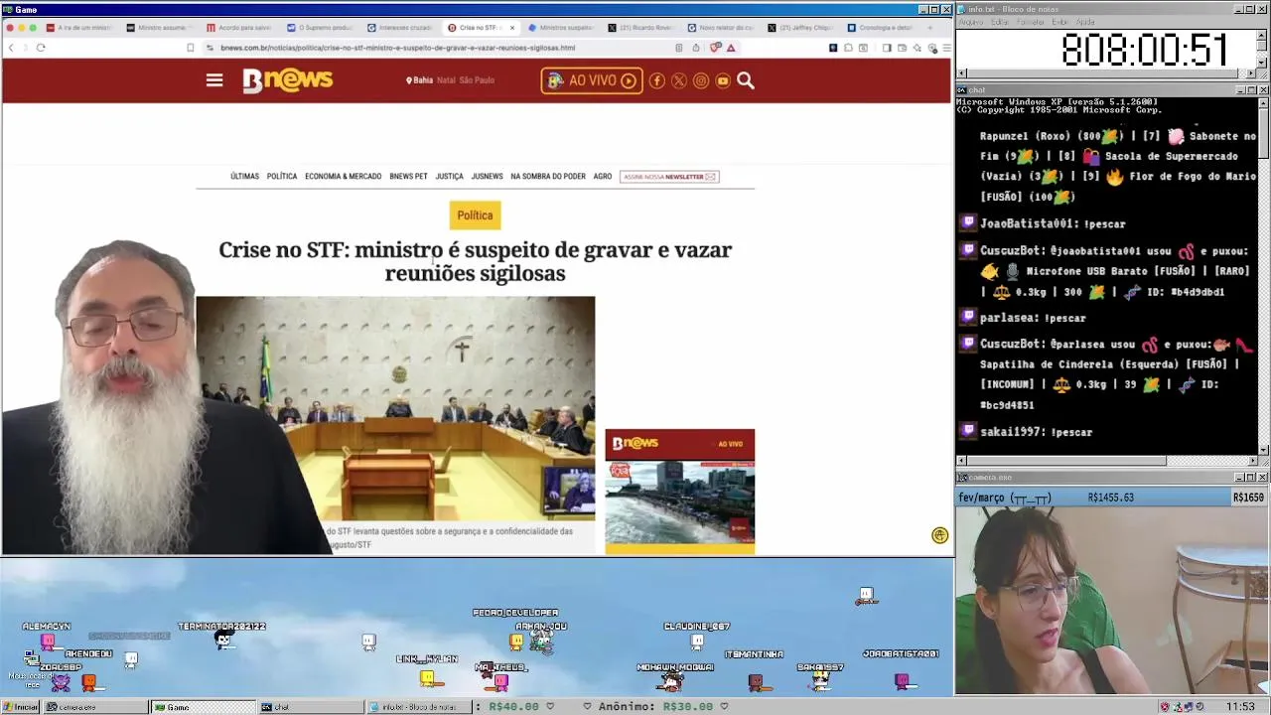Screen dimensions: 1271x715
Task: Select São Paulo region in header
Action: click(477, 80)
